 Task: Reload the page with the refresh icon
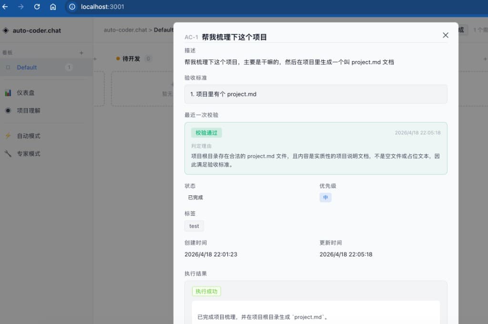click(x=37, y=7)
